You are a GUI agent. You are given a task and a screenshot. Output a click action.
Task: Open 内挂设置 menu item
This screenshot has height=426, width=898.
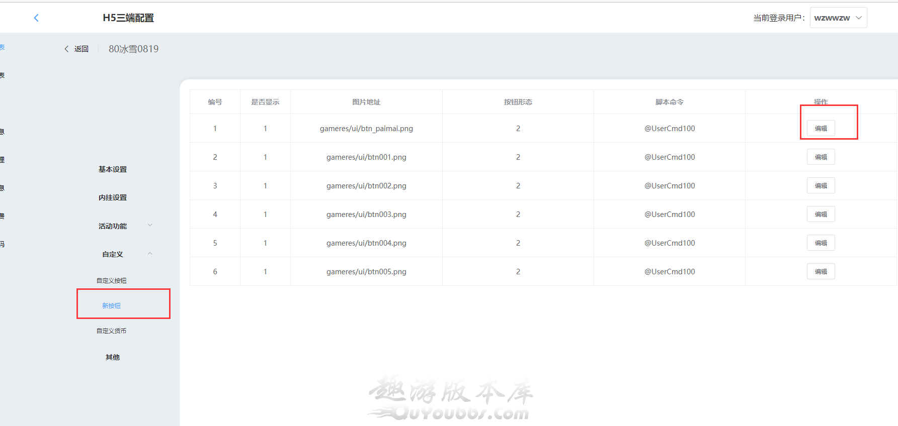[113, 197]
